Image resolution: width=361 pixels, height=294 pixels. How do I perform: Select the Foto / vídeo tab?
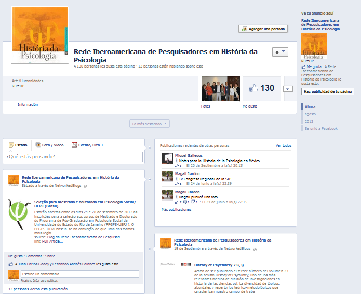[x=49, y=145]
